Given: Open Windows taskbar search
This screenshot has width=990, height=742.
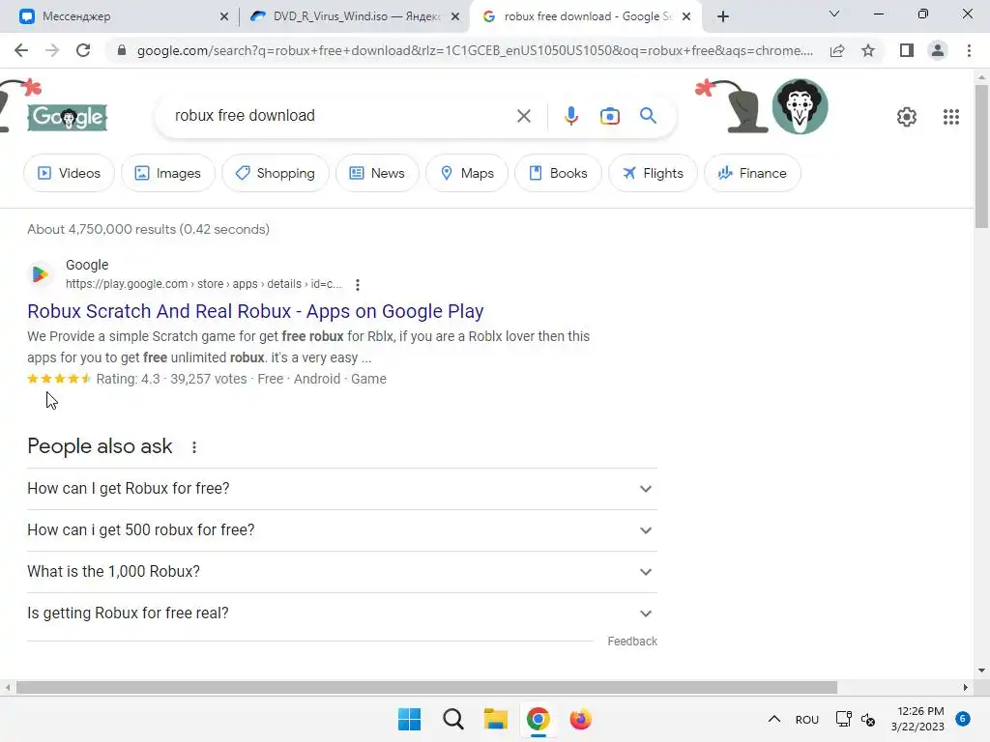Looking at the screenshot, I should (x=452, y=719).
